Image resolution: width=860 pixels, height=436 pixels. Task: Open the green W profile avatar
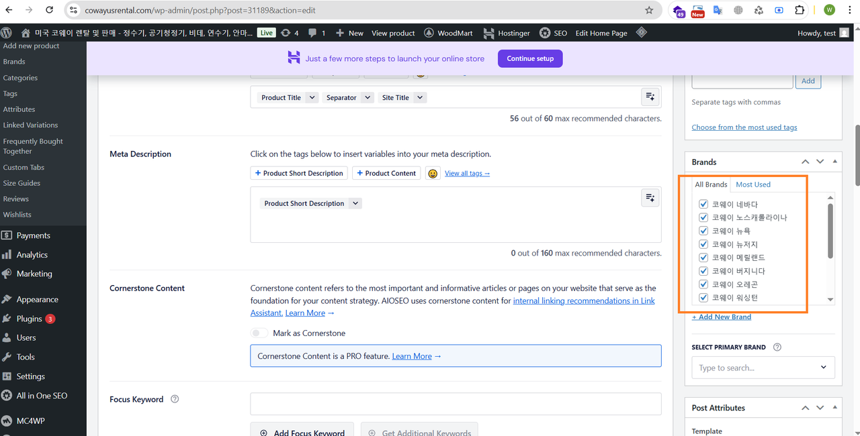pos(829,10)
